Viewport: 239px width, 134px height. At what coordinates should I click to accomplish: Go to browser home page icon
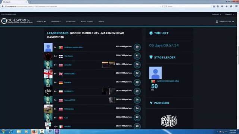click(227, 6)
